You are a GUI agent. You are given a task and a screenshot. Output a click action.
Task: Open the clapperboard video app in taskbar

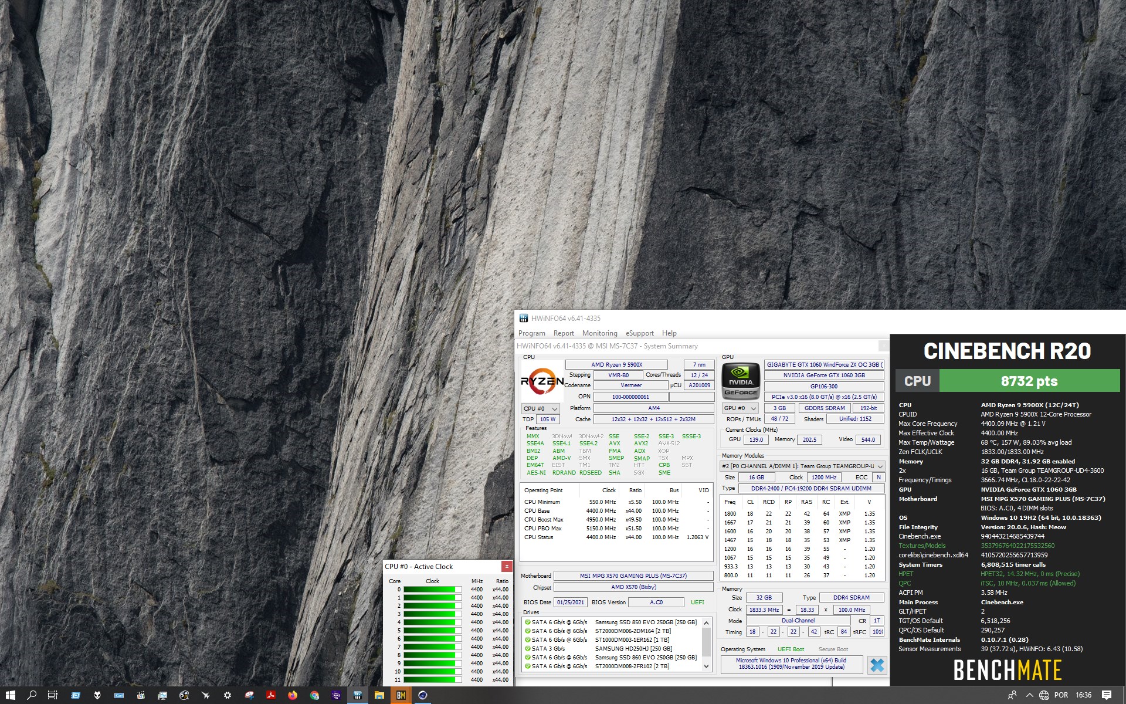pos(141,695)
